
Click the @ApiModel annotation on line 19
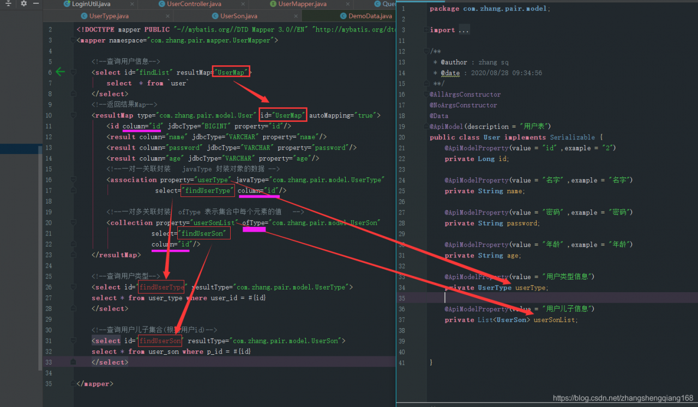pos(447,127)
